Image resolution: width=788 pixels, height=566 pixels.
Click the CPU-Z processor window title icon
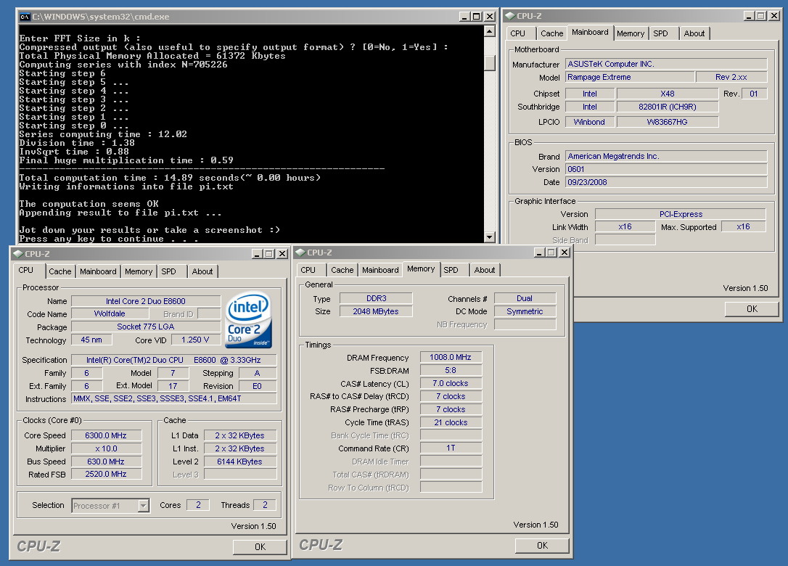point(18,254)
